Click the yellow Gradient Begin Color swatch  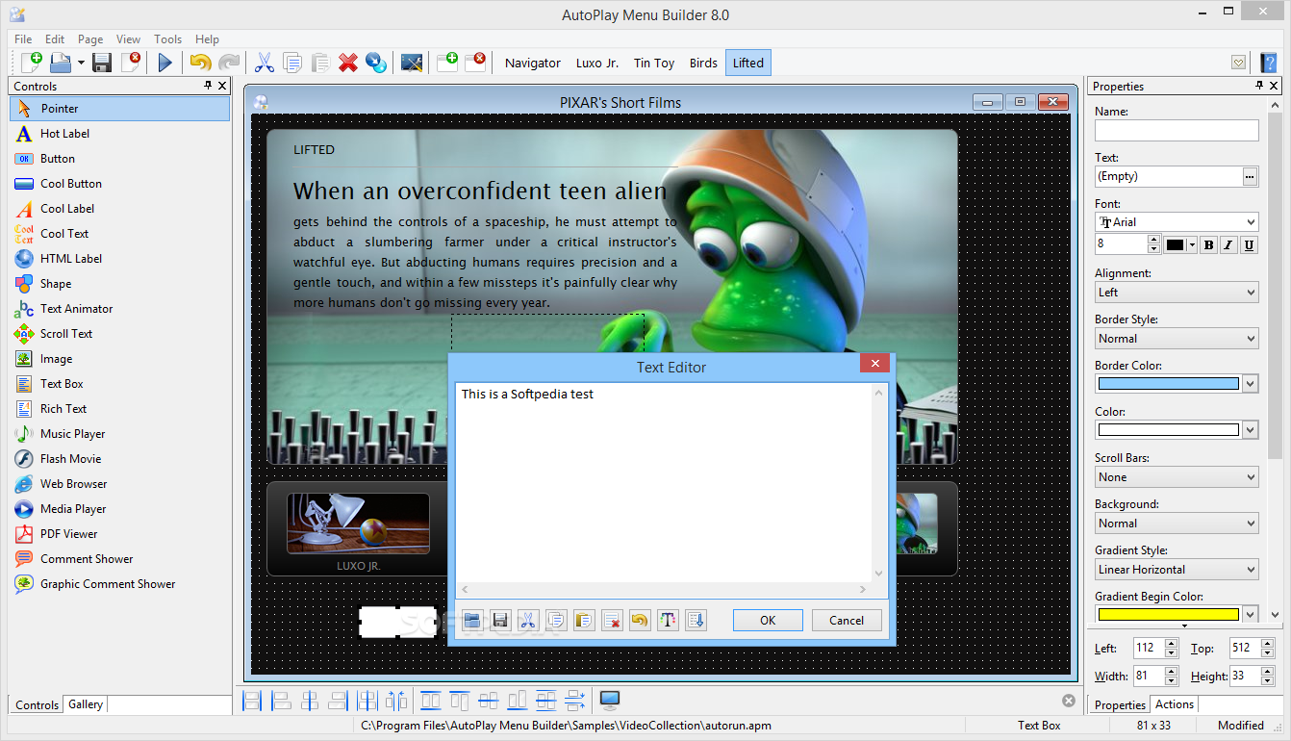tap(1168, 614)
